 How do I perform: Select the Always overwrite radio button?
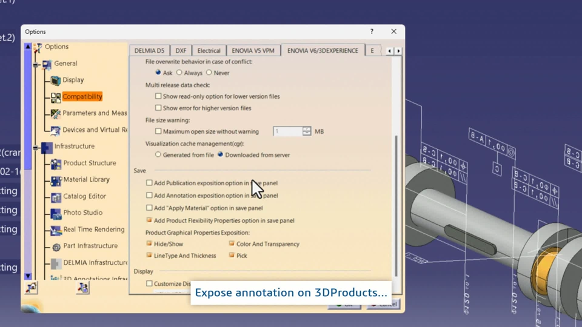[179, 73]
